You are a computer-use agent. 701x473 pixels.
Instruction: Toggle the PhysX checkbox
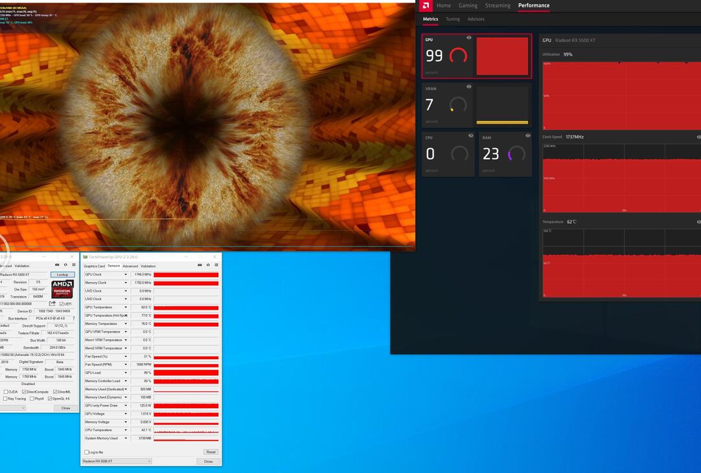pos(32,399)
